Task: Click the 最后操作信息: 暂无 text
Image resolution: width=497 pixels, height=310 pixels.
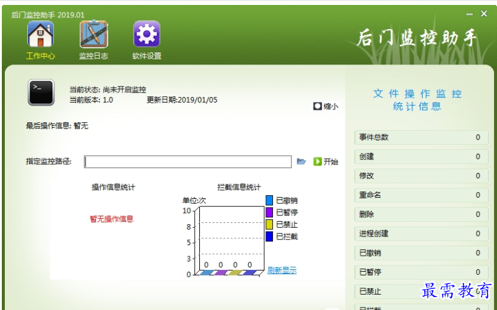Action: [x=57, y=126]
